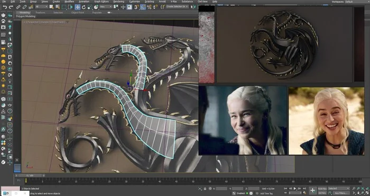Switch to the Object Paint ribbon tab
This screenshot has width=370, height=196.
tap(78, 12)
